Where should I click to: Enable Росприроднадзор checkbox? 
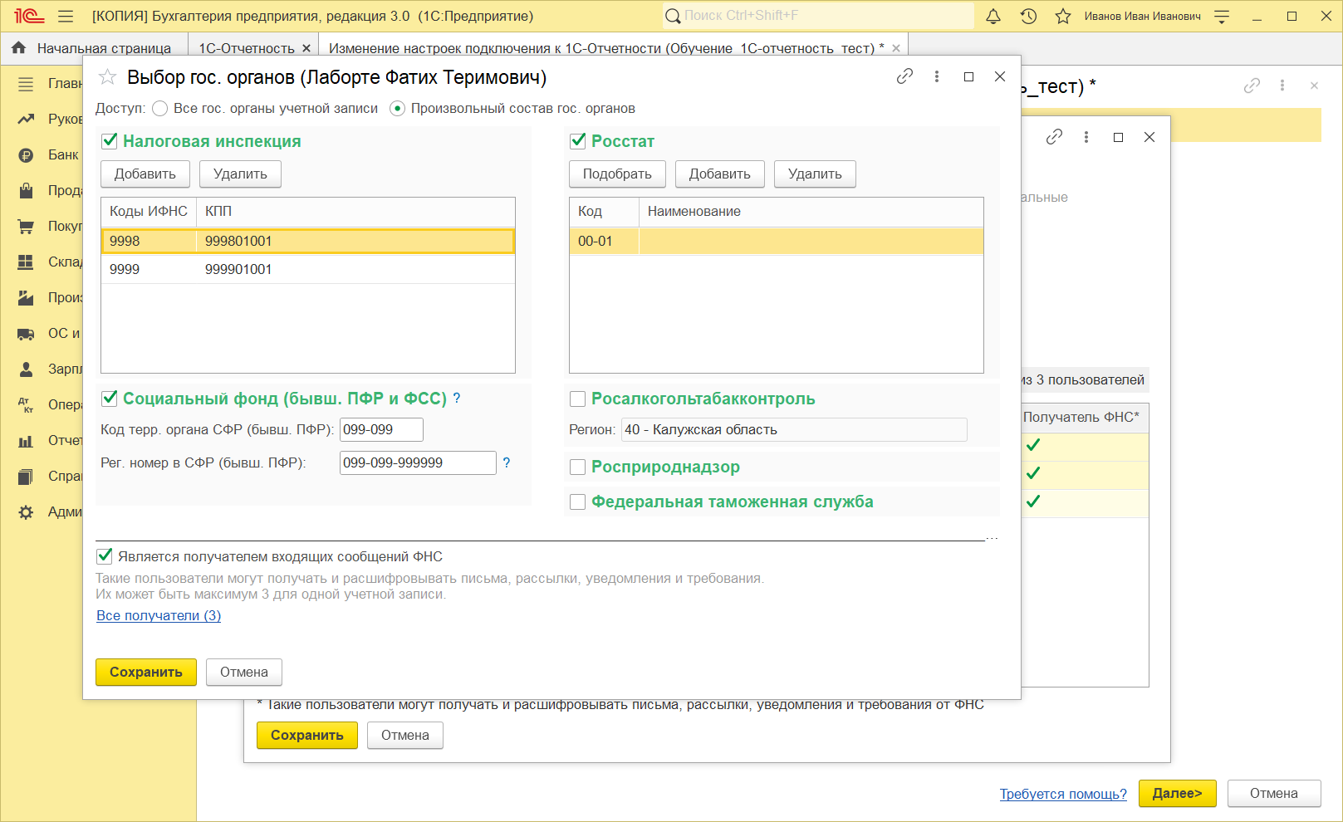pos(578,467)
